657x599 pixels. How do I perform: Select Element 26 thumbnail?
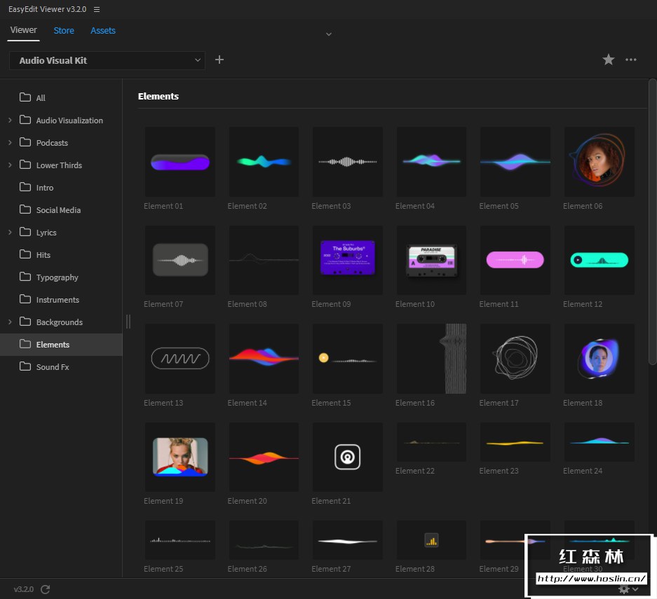(264, 540)
